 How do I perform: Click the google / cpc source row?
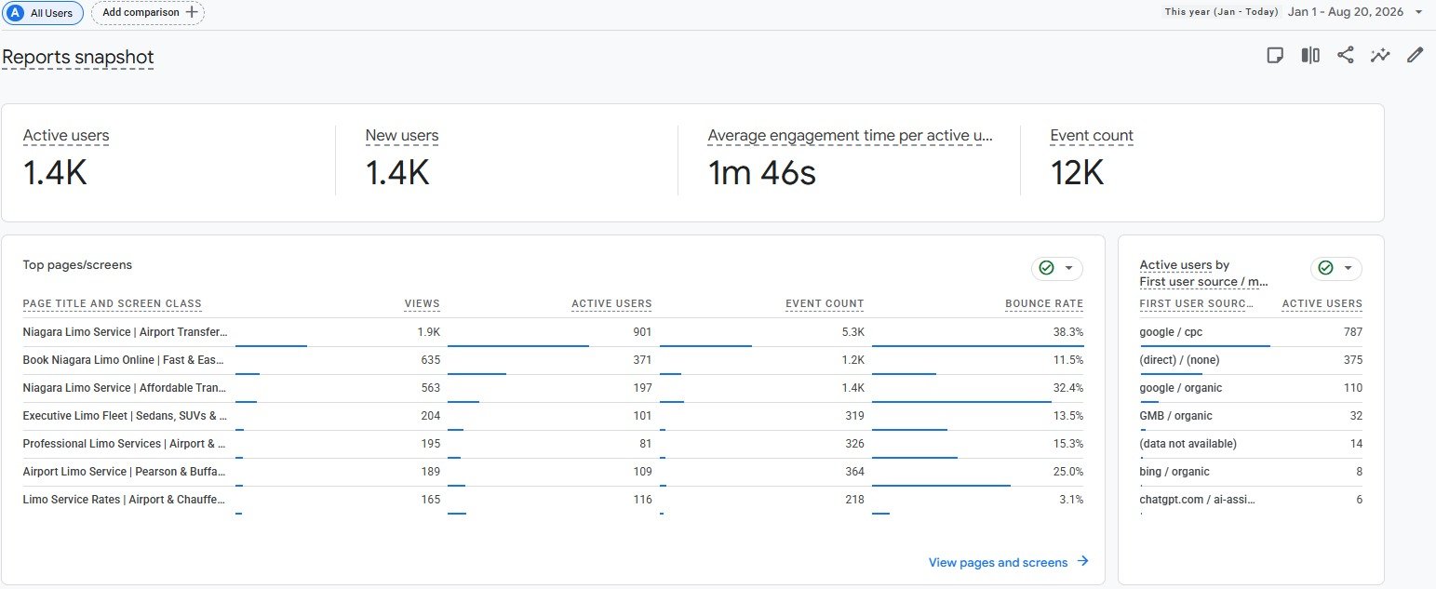click(1251, 332)
